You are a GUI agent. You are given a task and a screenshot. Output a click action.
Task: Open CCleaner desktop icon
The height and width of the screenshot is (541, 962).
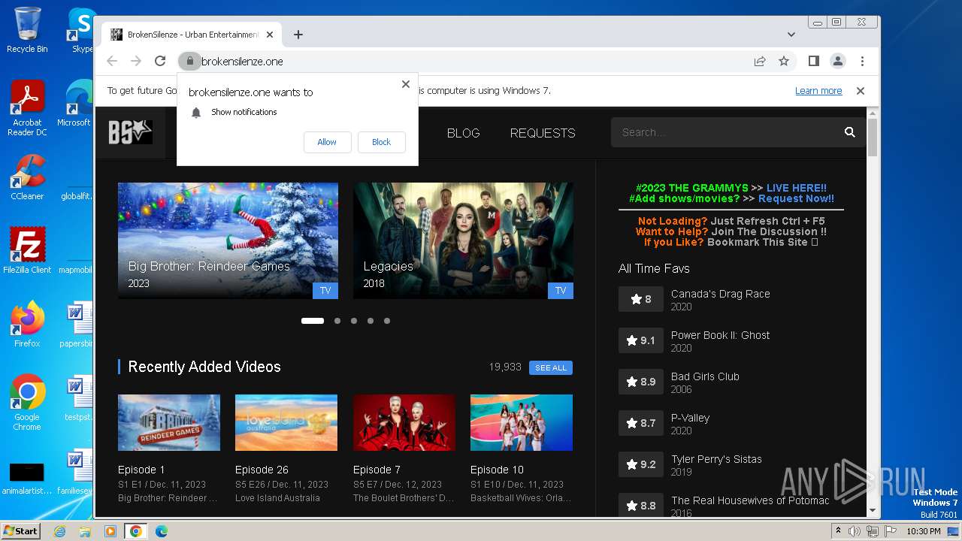(x=27, y=177)
